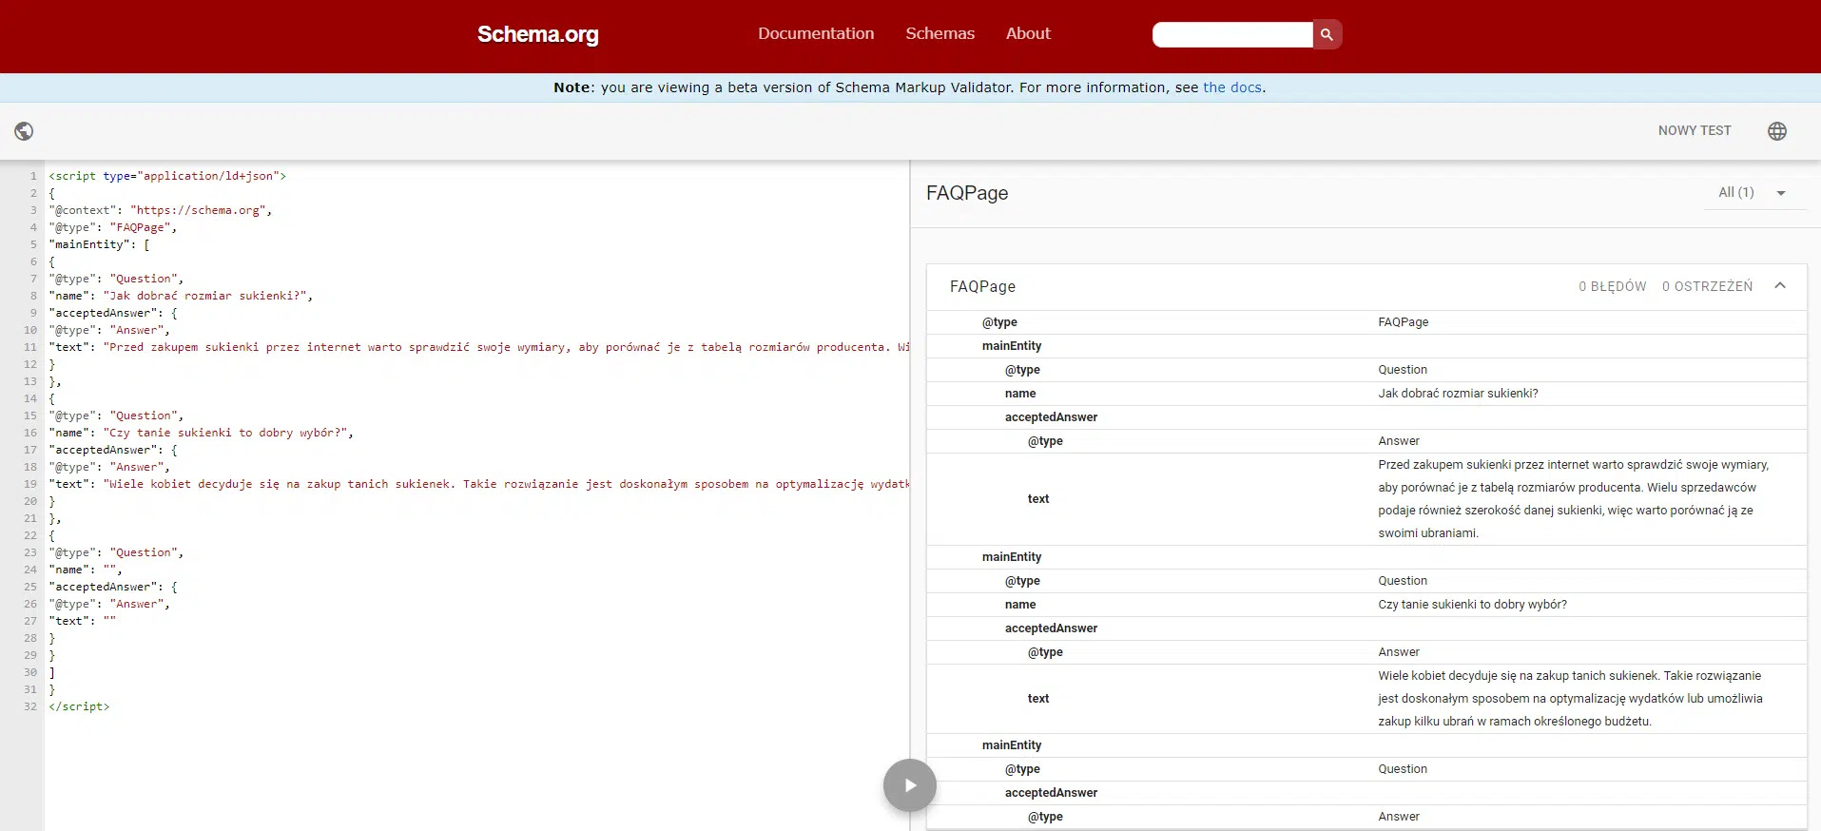The image size is (1821, 831).
Task: Click line number 19 in the gutter
Action: 30,484
